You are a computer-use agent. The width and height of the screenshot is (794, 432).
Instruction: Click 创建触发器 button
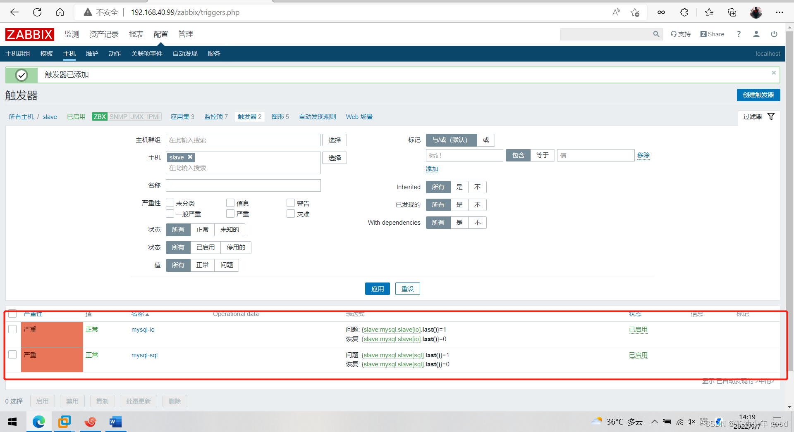[758, 95]
